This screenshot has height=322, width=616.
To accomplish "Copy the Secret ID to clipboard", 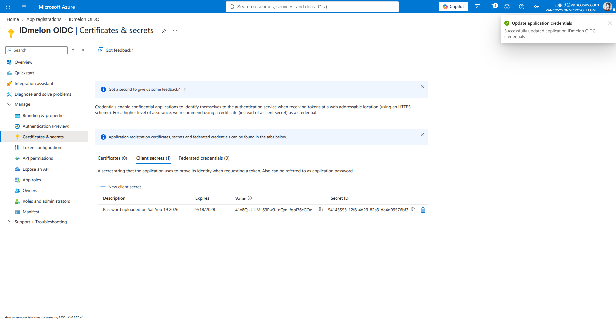I will click(x=413, y=210).
